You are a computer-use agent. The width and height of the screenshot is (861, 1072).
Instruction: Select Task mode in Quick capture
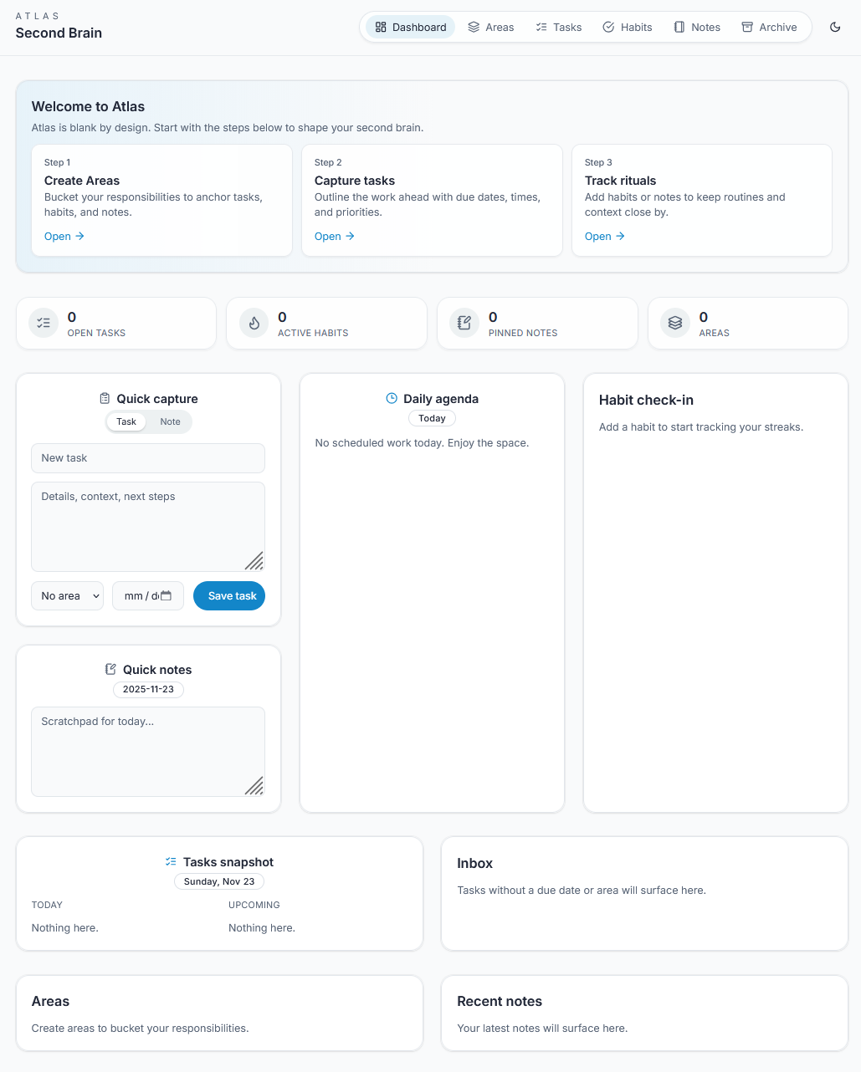coord(126,421)
